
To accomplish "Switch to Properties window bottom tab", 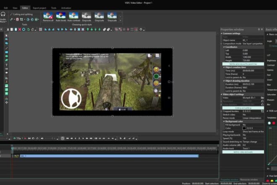I will (x=229, y=180).
